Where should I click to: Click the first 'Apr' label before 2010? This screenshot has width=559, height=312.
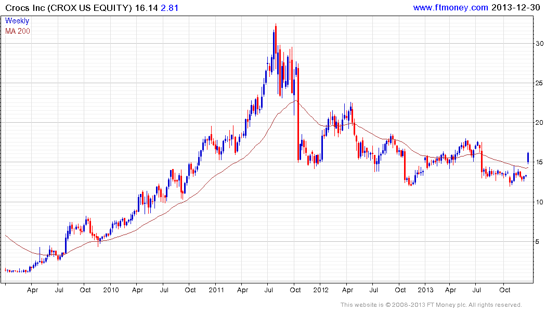click(32, 290)
